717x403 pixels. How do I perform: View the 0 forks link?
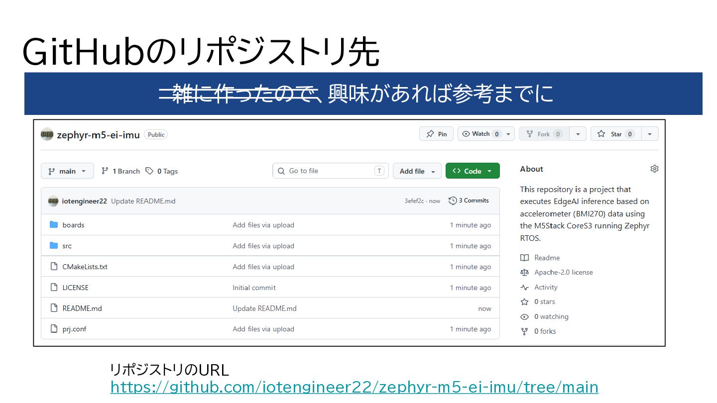tap(545, 331)
